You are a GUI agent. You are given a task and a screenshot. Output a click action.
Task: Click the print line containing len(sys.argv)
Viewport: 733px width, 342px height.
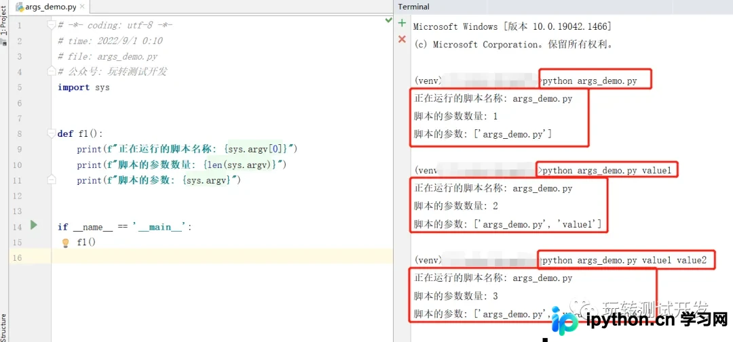click(181, 165)
